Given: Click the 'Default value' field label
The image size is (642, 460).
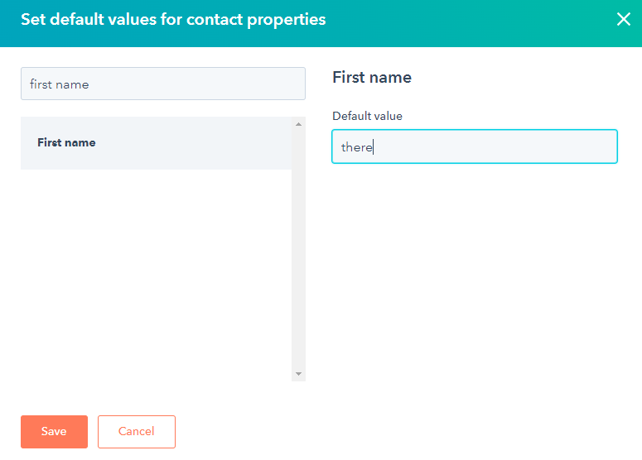Looking at the screenshot, I should coord(367,117).
